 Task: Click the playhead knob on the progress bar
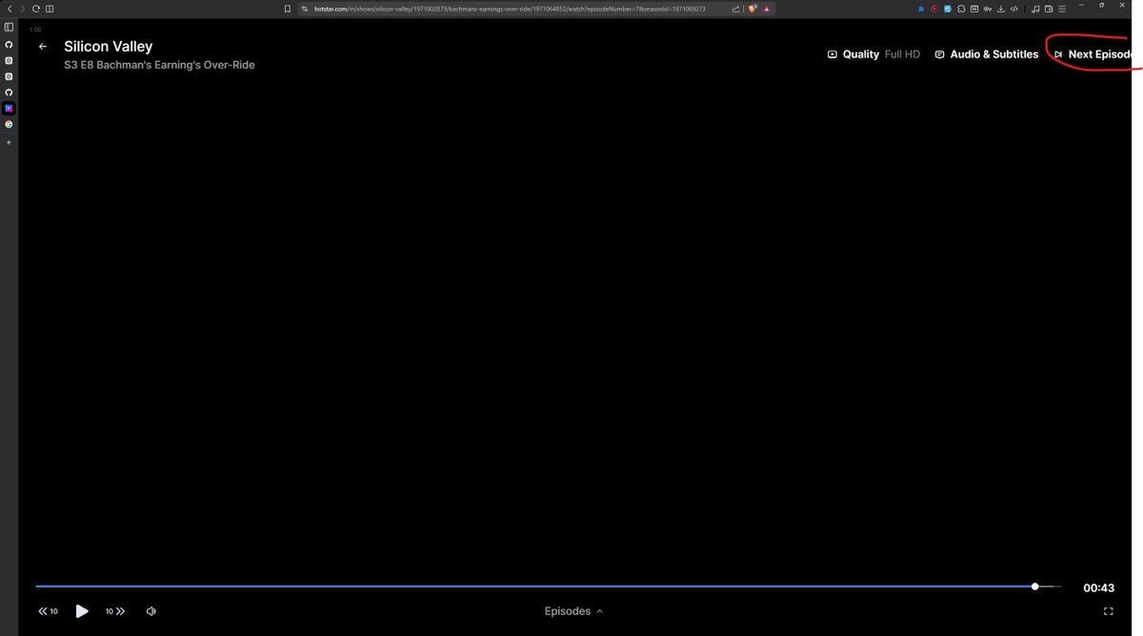tap(1035, 586)
